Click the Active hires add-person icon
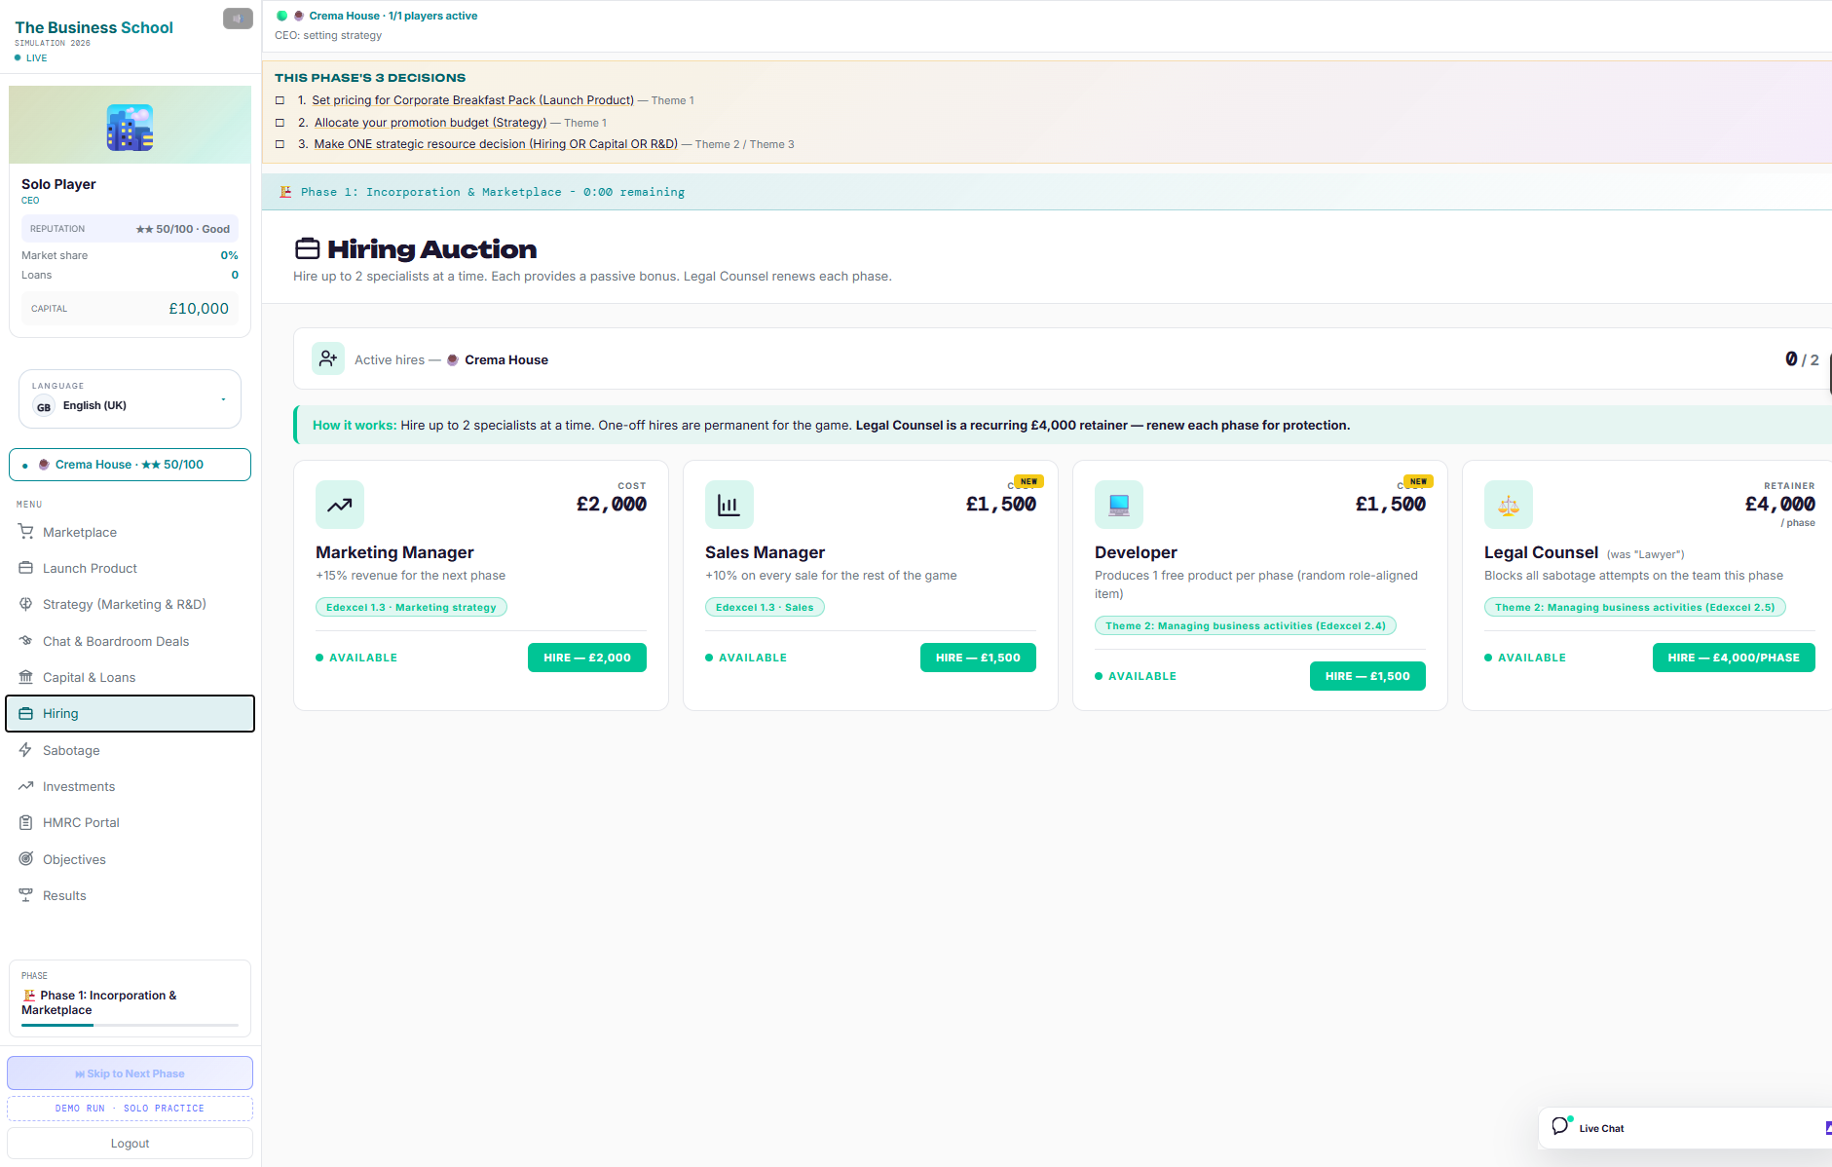The width and height of the screenshot is (1832, 1167). click(328, 358)
